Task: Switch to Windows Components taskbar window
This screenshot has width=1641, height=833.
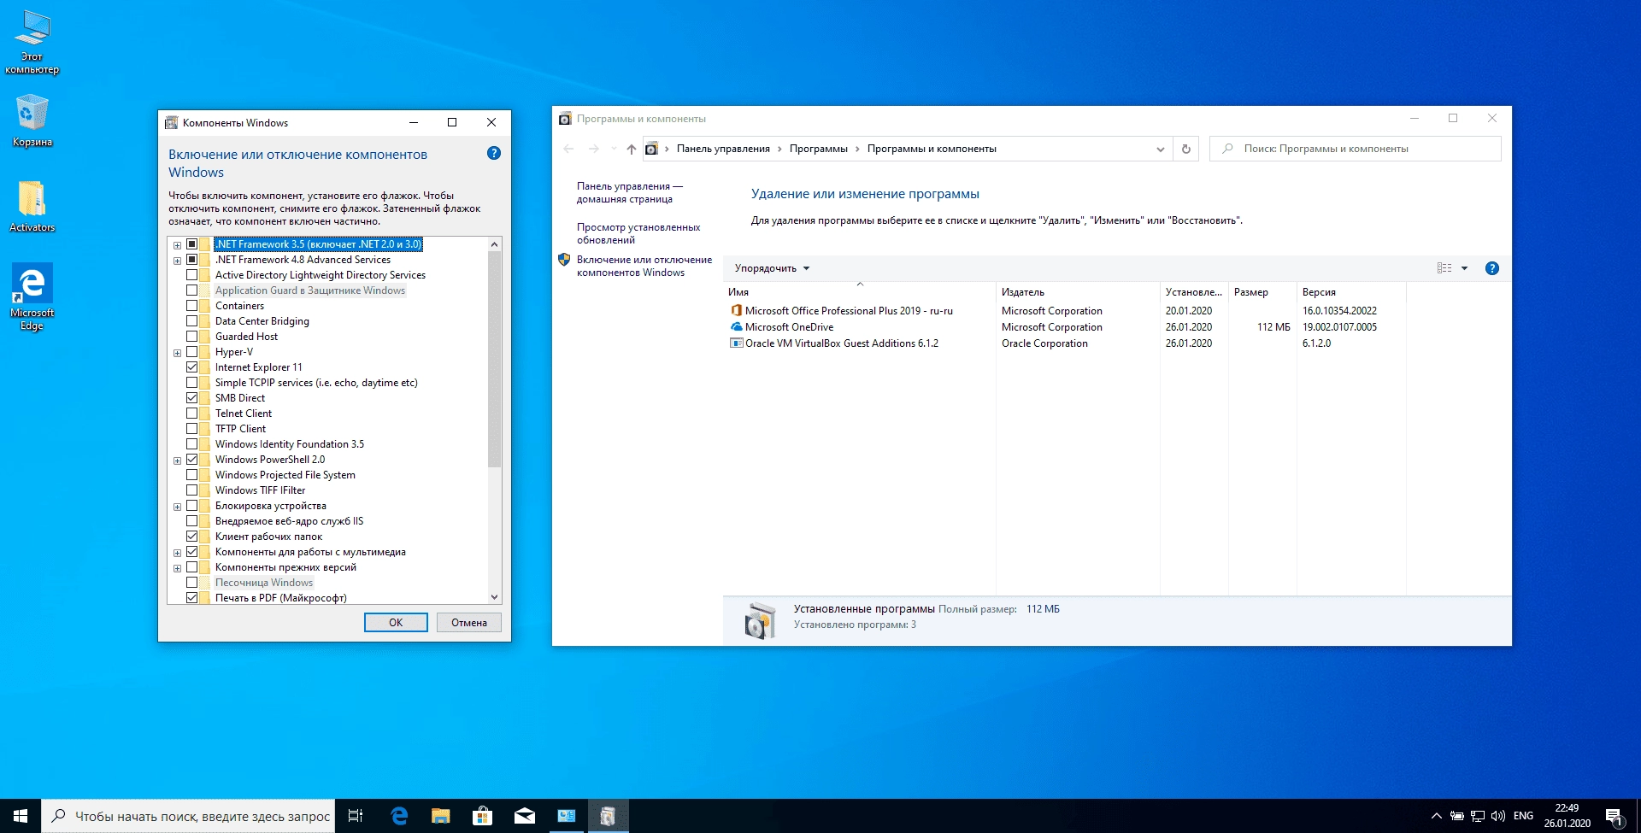Action: click(x=609, y=816)
